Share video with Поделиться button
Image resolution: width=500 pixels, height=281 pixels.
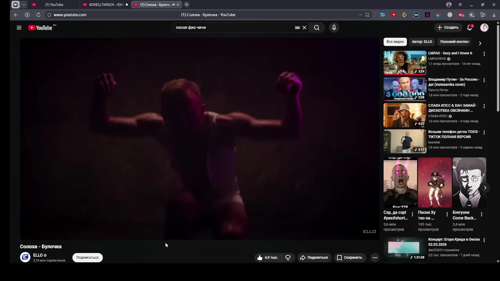pyautogui.click(x=314, y=258)
